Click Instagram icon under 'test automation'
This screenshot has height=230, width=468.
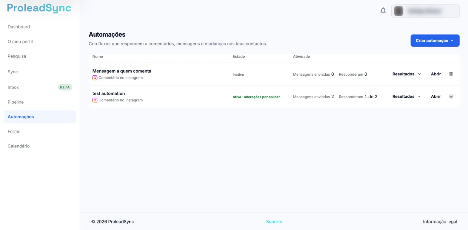point(95,100)
